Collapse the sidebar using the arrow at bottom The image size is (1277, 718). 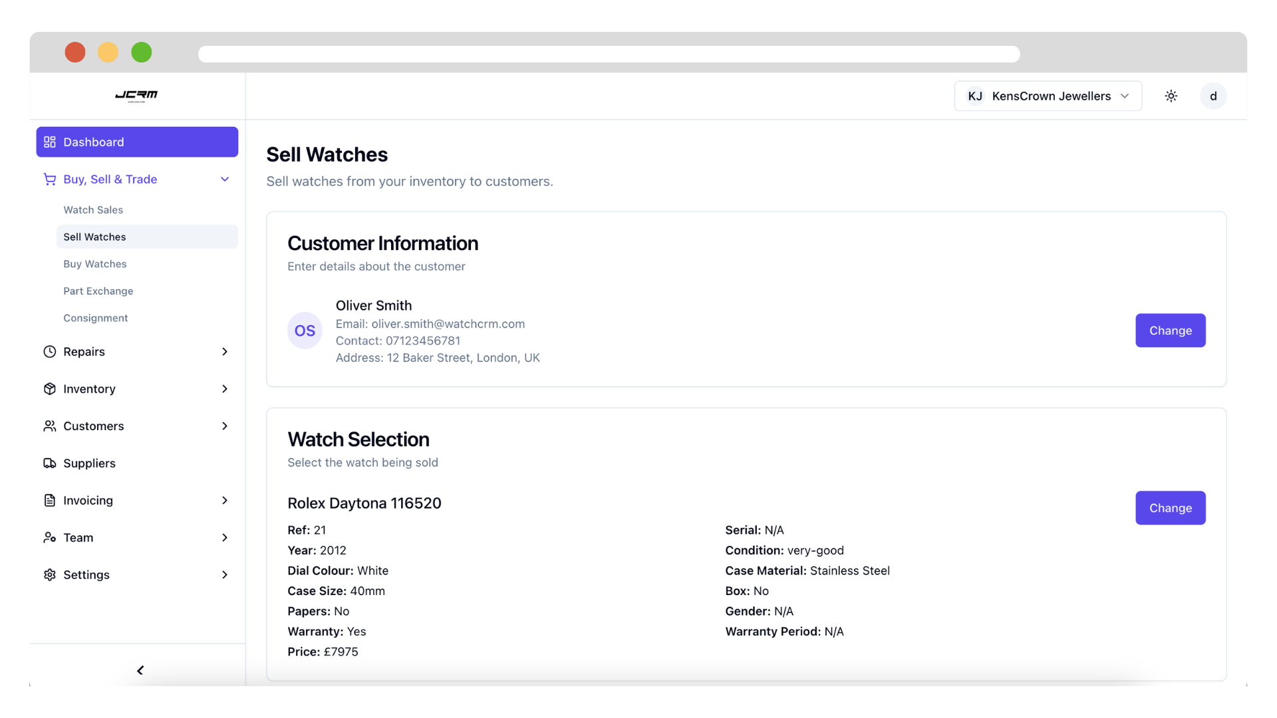pyautogui.click(x=140, y=670)
